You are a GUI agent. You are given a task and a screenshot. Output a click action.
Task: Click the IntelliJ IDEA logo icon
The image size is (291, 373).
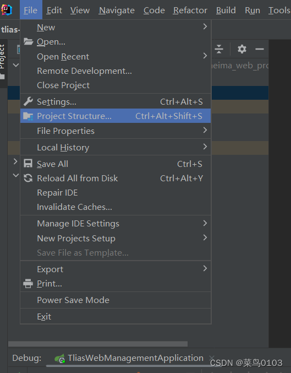point(7,10)
